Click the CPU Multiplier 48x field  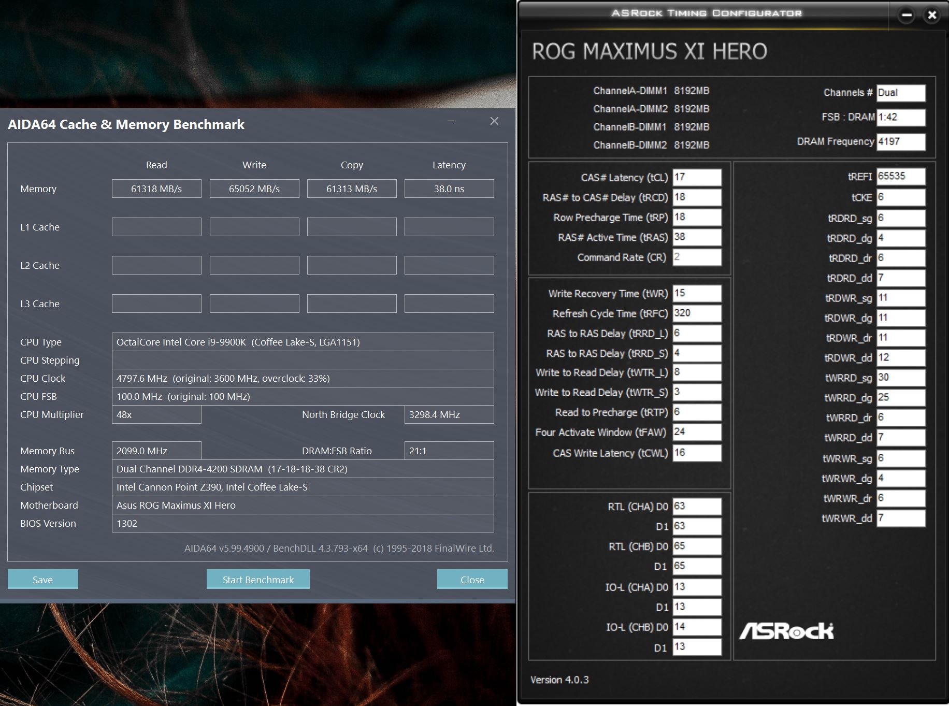point(156,414)
